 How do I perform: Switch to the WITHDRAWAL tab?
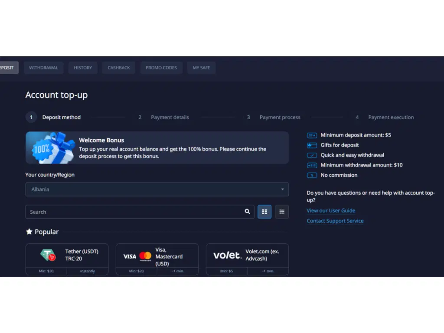coord(43,68)
